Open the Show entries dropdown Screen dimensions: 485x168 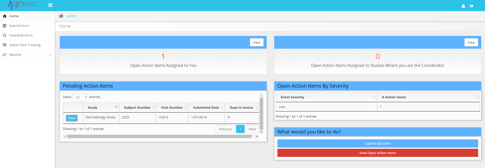point(80,97)
